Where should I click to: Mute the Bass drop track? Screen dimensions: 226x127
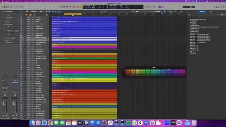point(28,47)
